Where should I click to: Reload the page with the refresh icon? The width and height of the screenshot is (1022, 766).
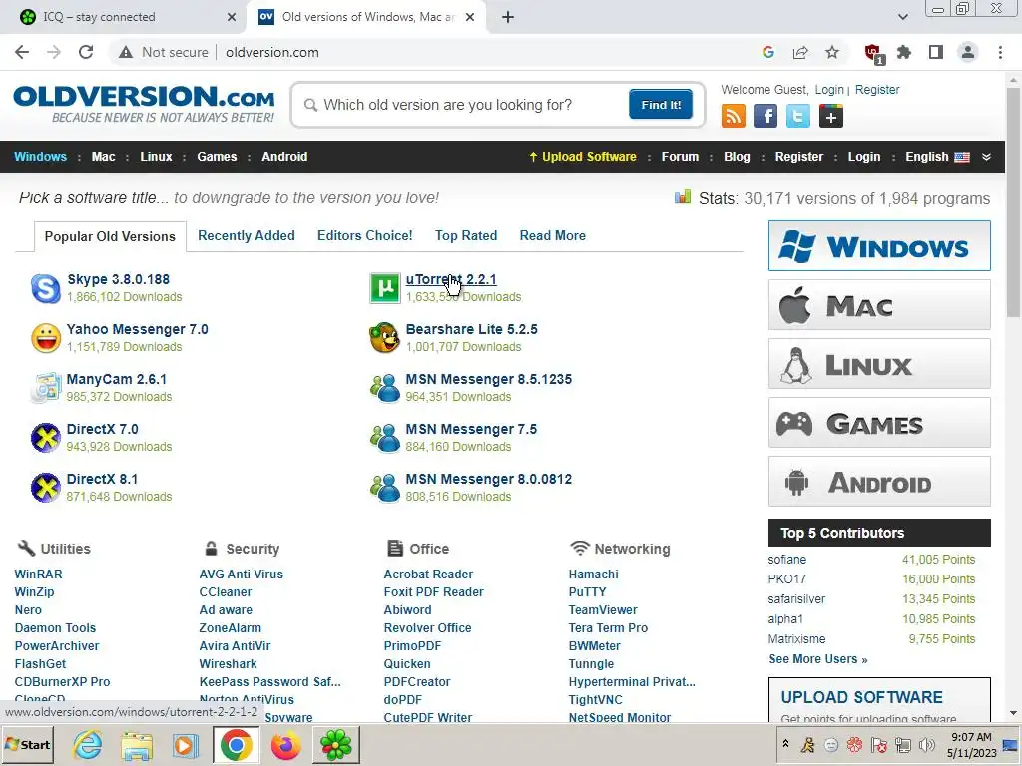click(86, 52)
